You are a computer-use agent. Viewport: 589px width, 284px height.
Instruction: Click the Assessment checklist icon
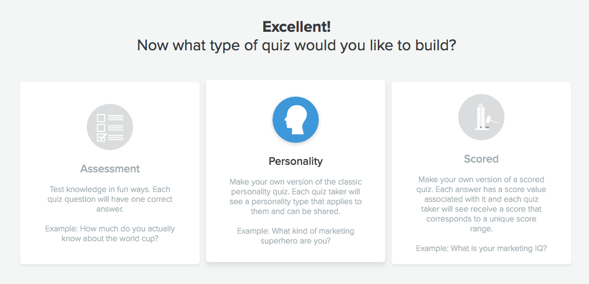(x=110, y=127)
